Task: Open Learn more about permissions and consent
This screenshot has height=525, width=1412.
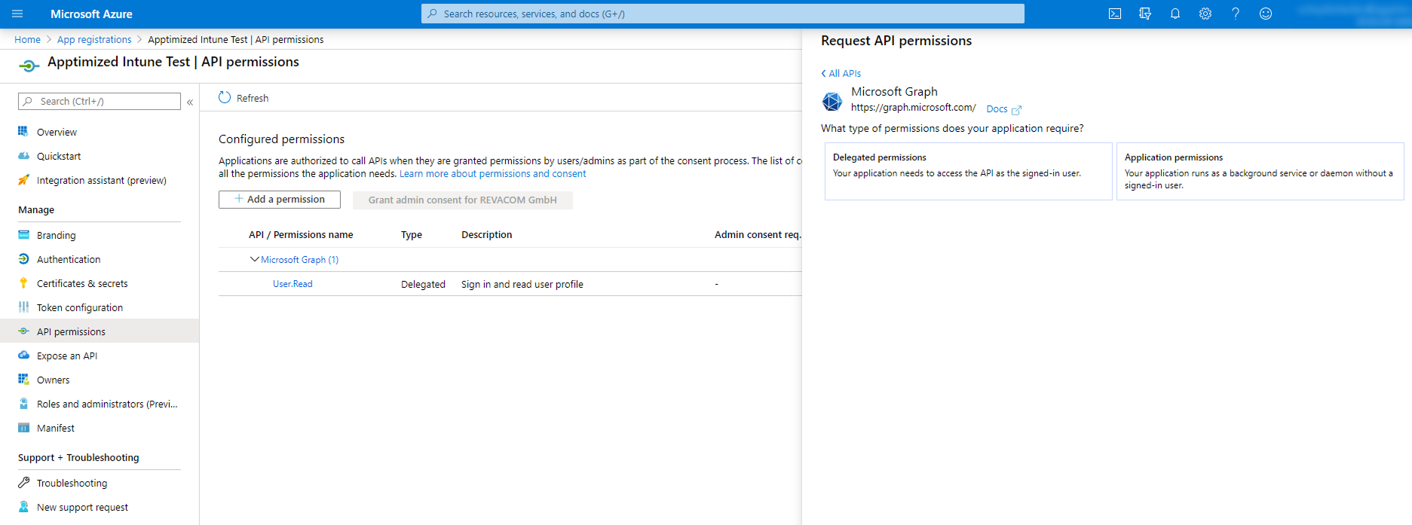Action: coord(492,173)
